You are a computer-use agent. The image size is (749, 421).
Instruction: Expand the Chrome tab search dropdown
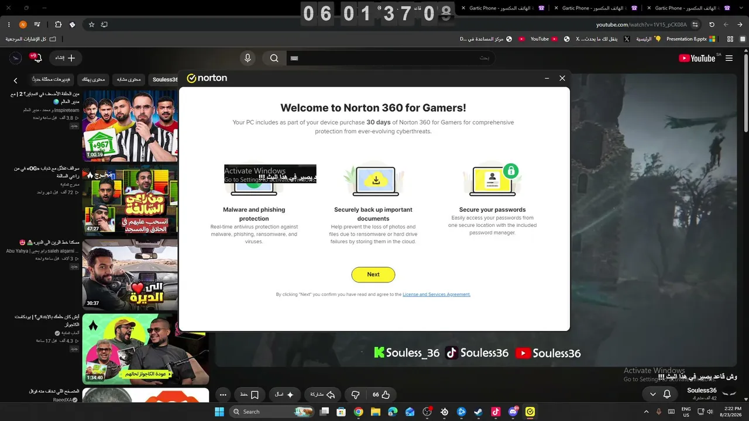pyautogui.click(x=741, y=8)
